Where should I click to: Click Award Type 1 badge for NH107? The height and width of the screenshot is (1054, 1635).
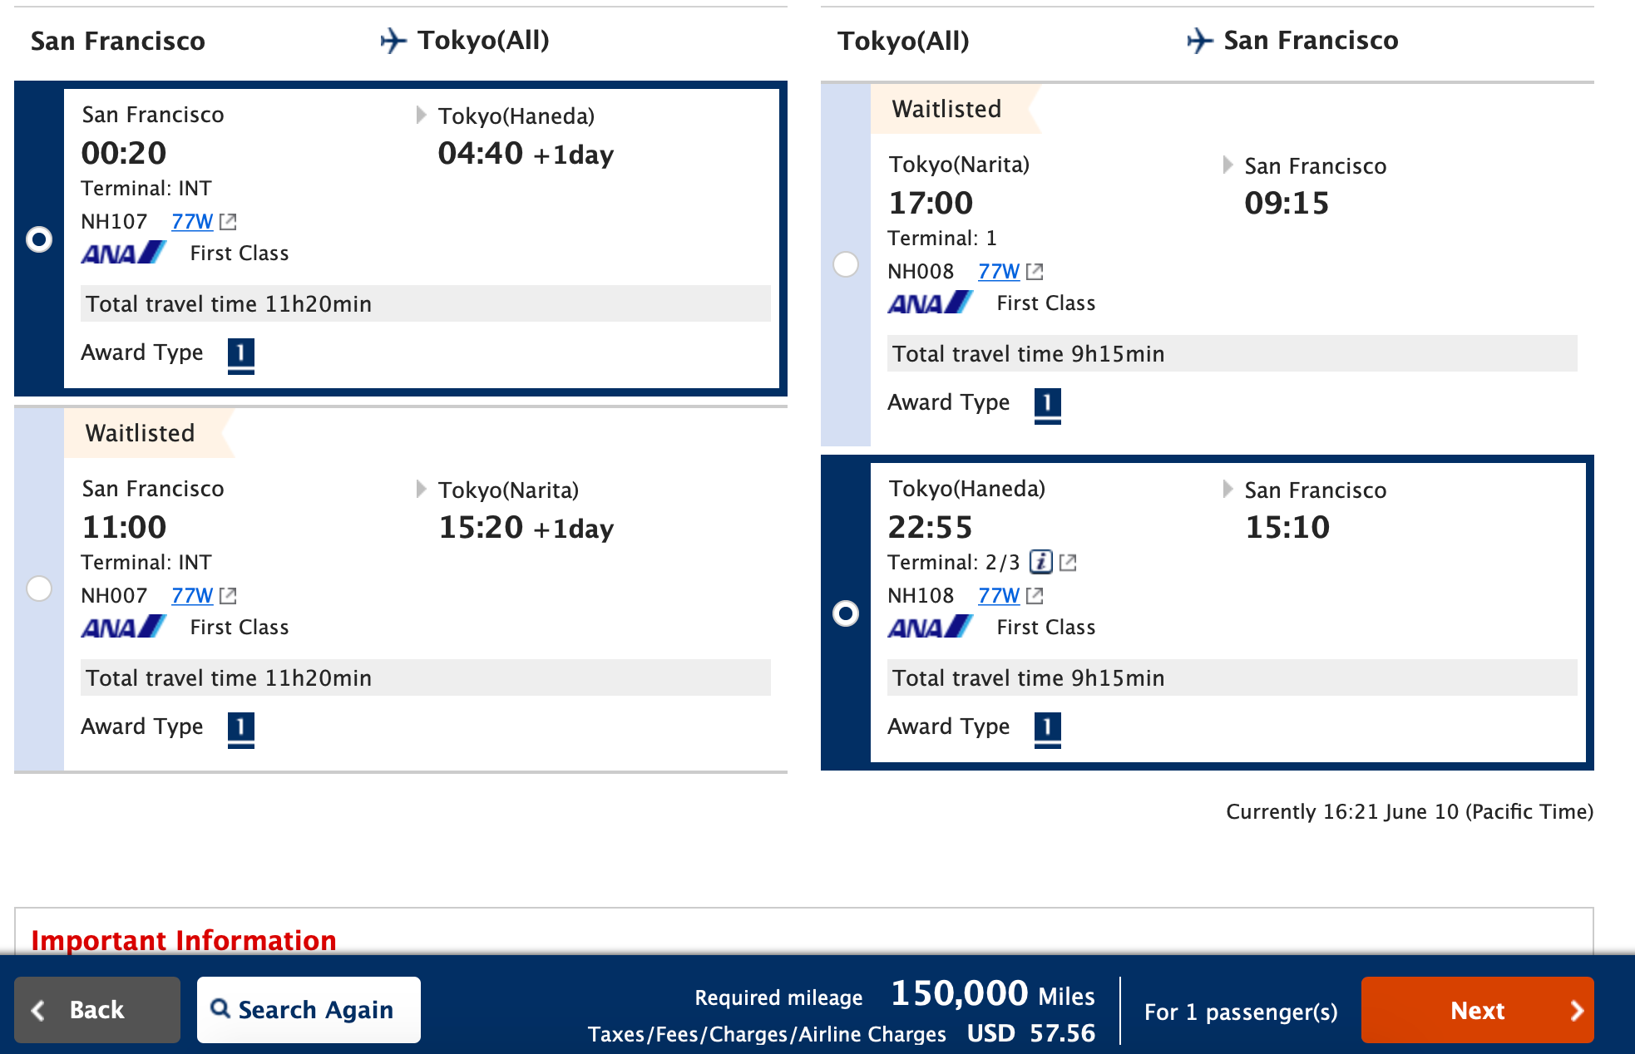240,354
